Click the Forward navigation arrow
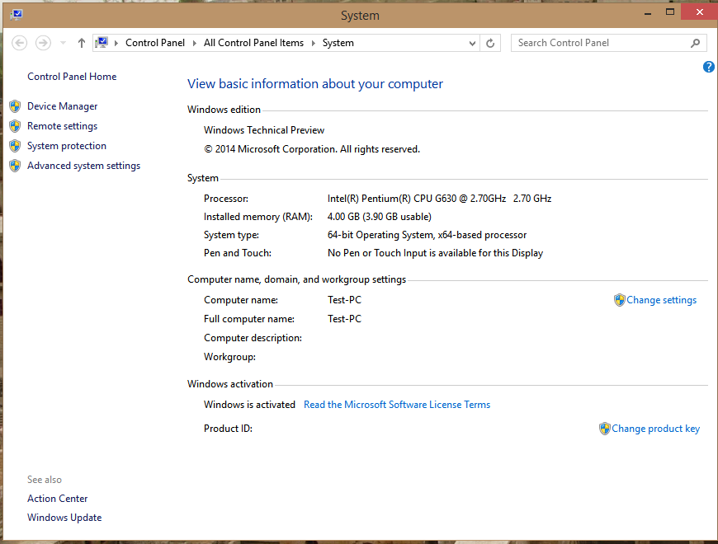The height and width of the screenshot is (544, 718). [x=44, y=43]
